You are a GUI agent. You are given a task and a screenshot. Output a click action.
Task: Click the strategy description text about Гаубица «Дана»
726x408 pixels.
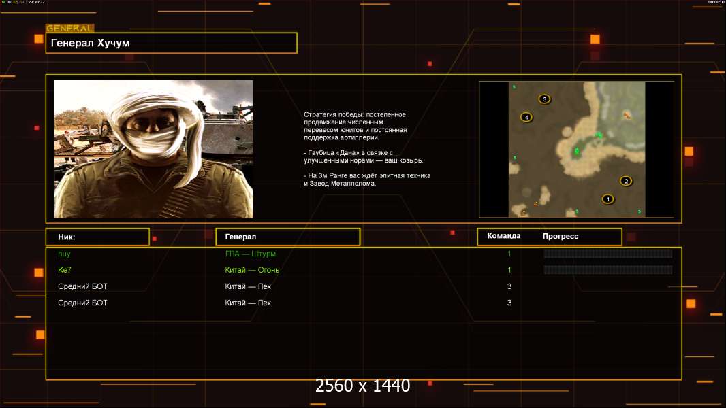(x=363, y=156)
